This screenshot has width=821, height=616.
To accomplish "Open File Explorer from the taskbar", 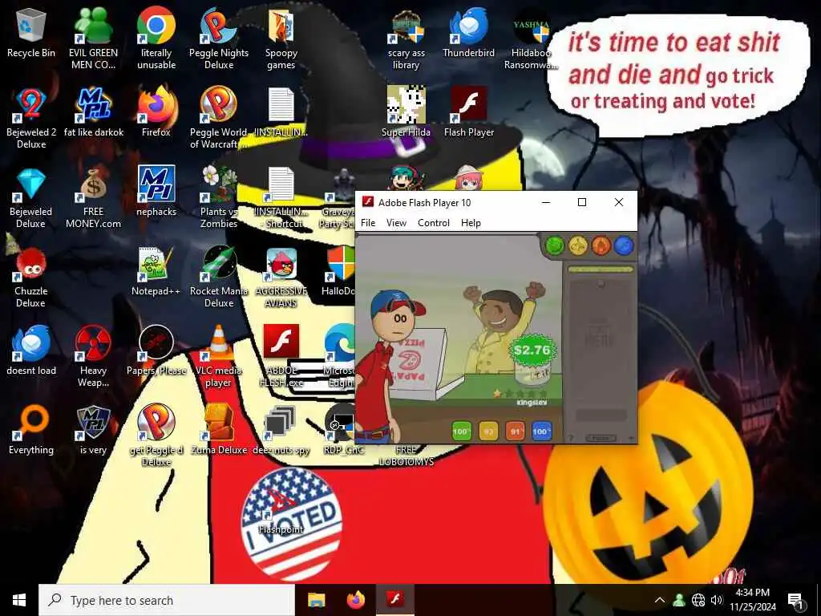I will point(316,600).
